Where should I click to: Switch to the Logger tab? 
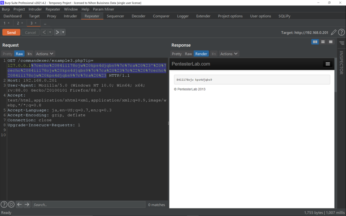coord(183,16)
